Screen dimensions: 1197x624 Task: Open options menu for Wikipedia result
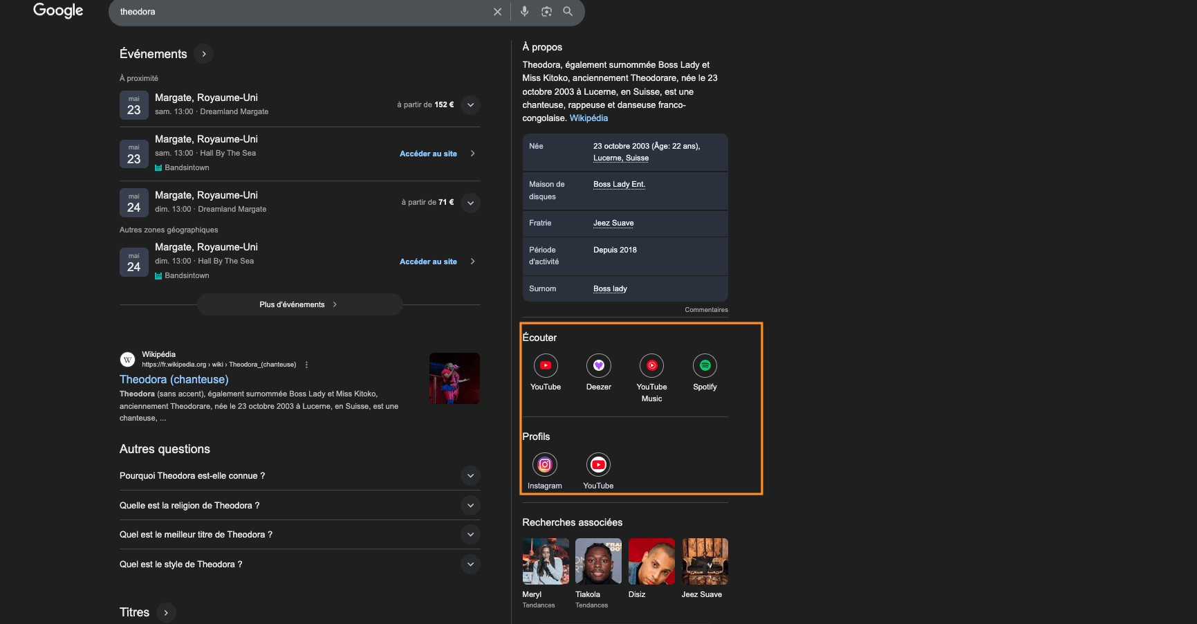pos(306,365)
